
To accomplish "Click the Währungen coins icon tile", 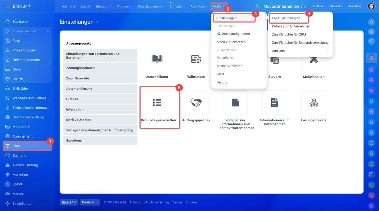I will click(x=196, y=59).
